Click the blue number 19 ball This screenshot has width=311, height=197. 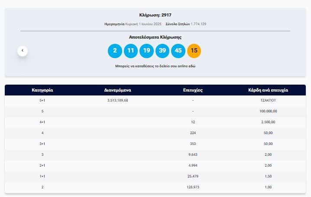[x=146, y=51]
